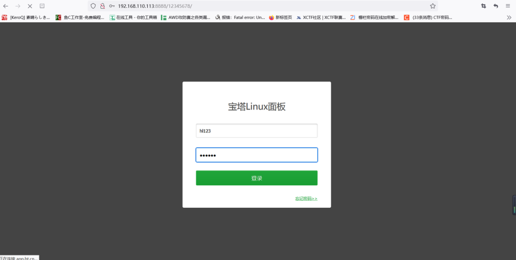Open the 鱼C工作室 bookmark
This screenshot has width=516, height=260.
pos(80,17)
